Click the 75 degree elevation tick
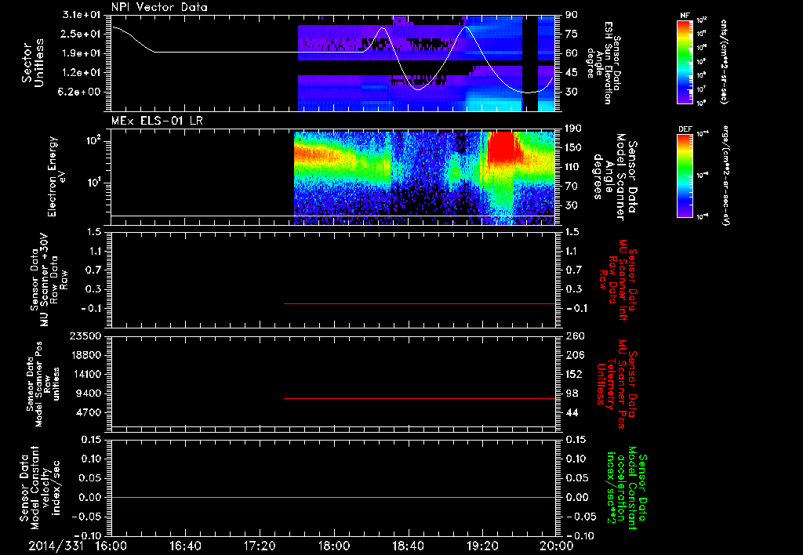 pos(572,34)
